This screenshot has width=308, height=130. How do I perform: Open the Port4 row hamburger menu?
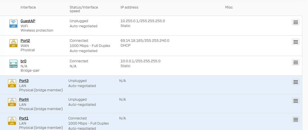(296, 101)
